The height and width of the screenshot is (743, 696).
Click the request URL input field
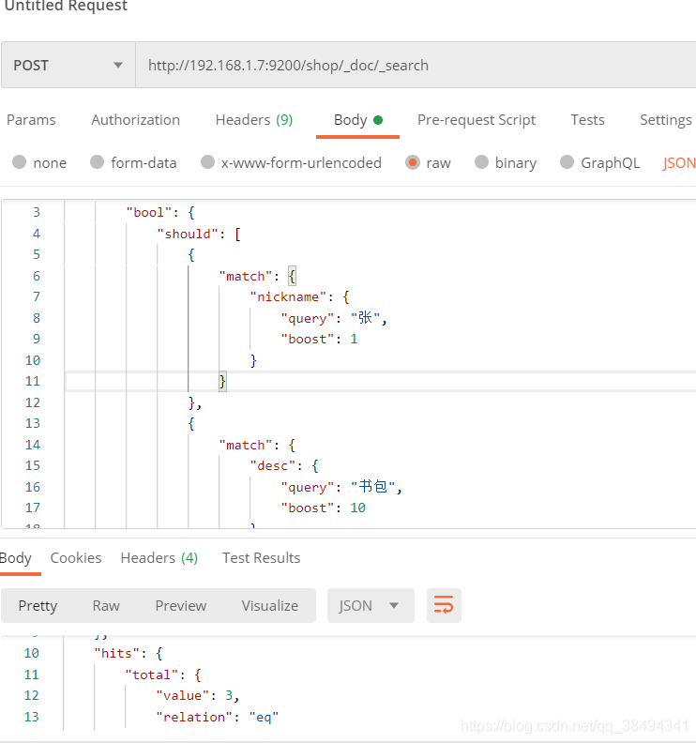413,66
